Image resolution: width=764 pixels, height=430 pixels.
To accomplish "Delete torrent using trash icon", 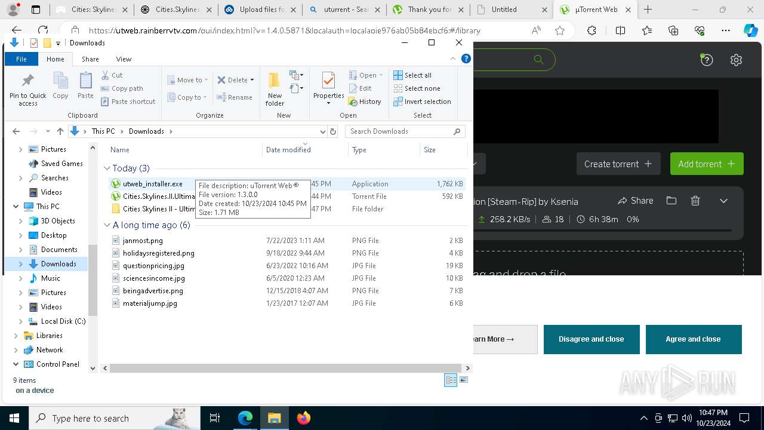I will click(695, 201).
